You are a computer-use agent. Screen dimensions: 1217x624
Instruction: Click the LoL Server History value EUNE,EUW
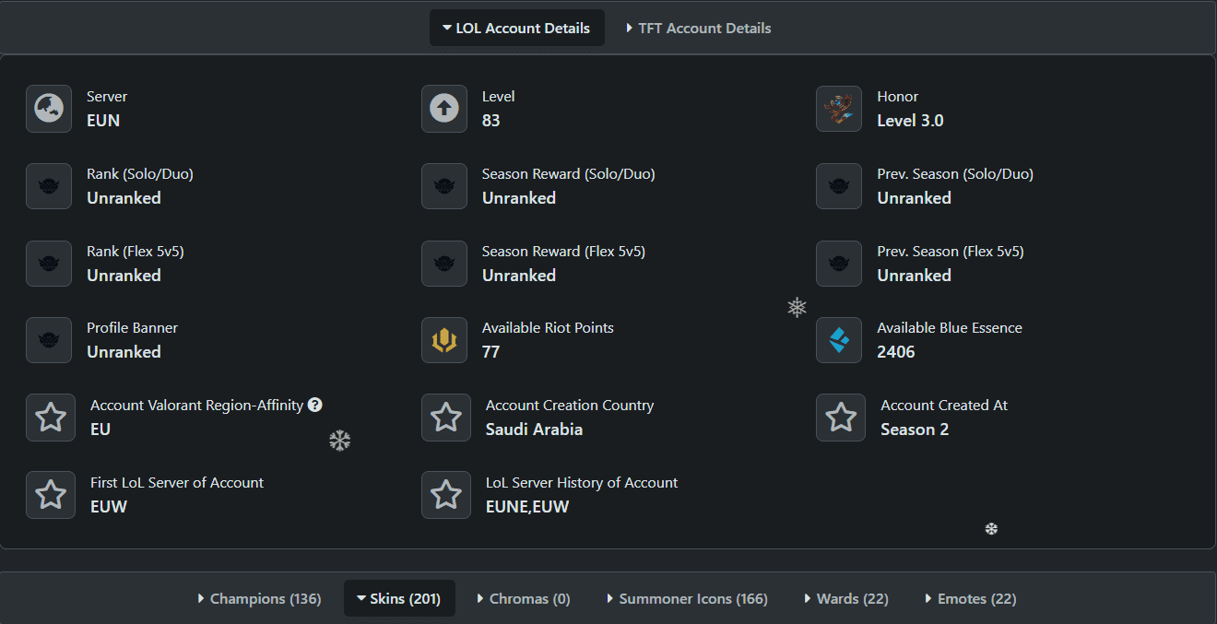point(527,506)
